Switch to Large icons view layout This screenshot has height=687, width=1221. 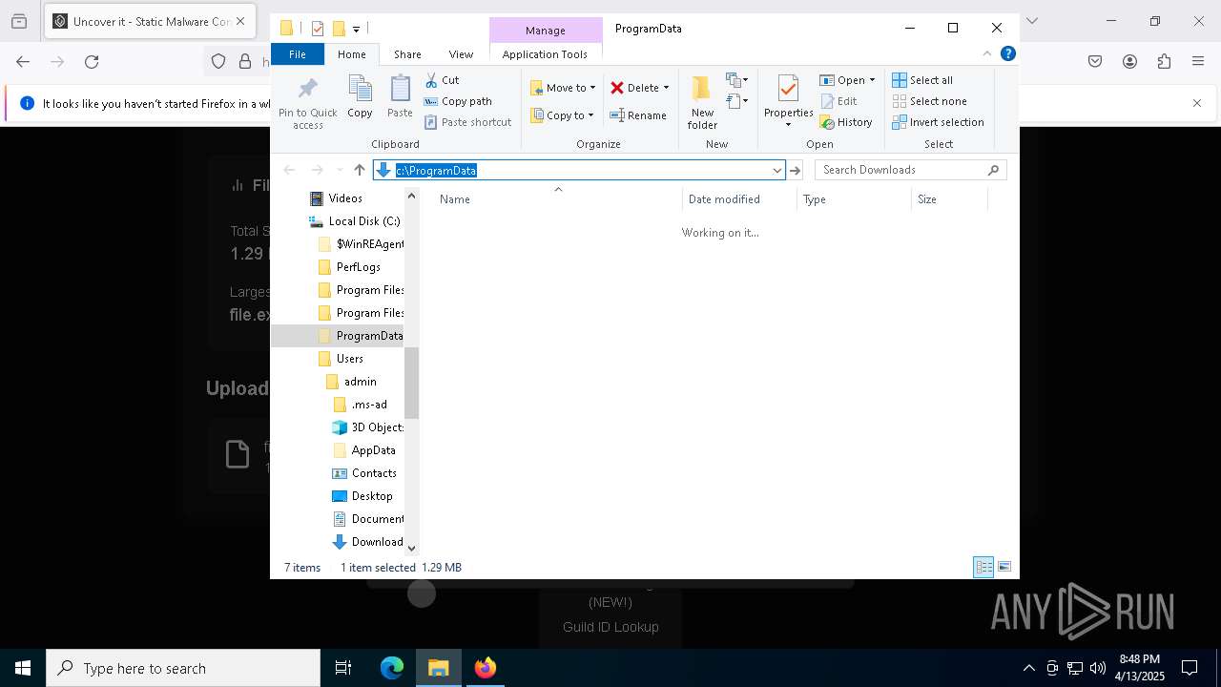[1004, 567]
